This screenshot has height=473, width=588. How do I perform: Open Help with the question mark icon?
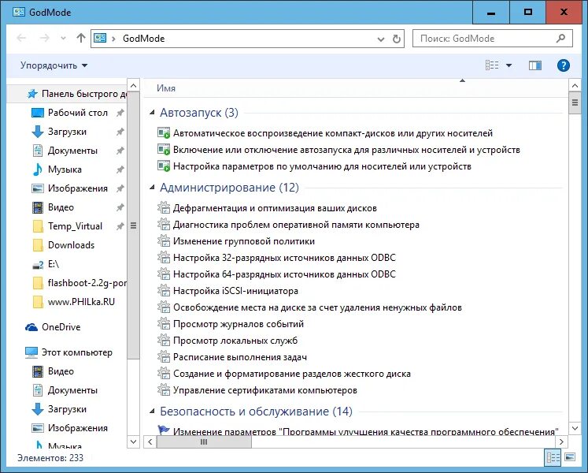pyautogui.click(x=564, y=65)
